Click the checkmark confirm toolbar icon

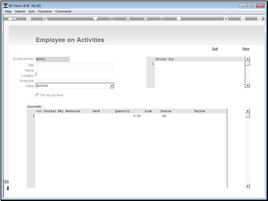pyautogui.click(x=243, y=19)
